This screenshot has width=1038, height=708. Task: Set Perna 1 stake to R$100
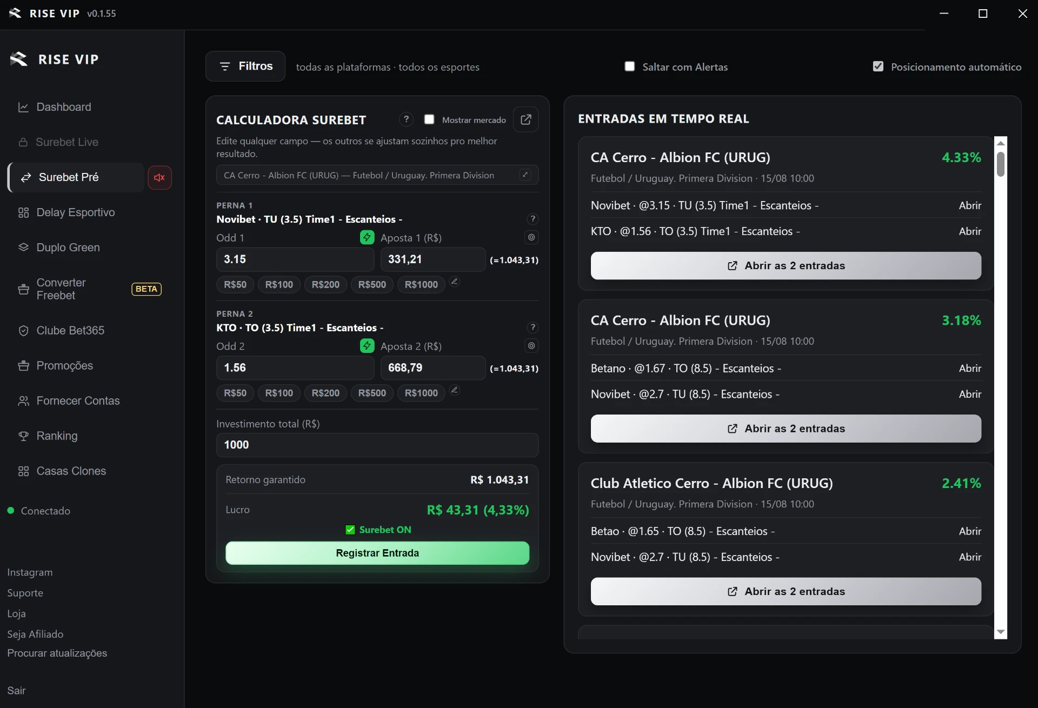[x=279, y=285]
